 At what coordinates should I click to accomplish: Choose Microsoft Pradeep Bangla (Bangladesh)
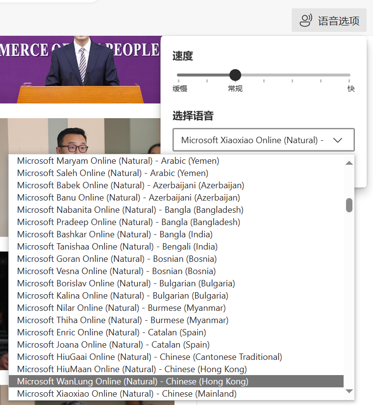(176, 222)
